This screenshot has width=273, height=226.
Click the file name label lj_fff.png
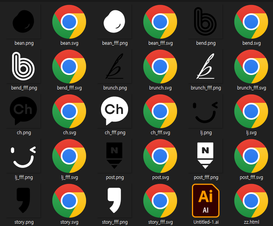[x=24, y=177]
